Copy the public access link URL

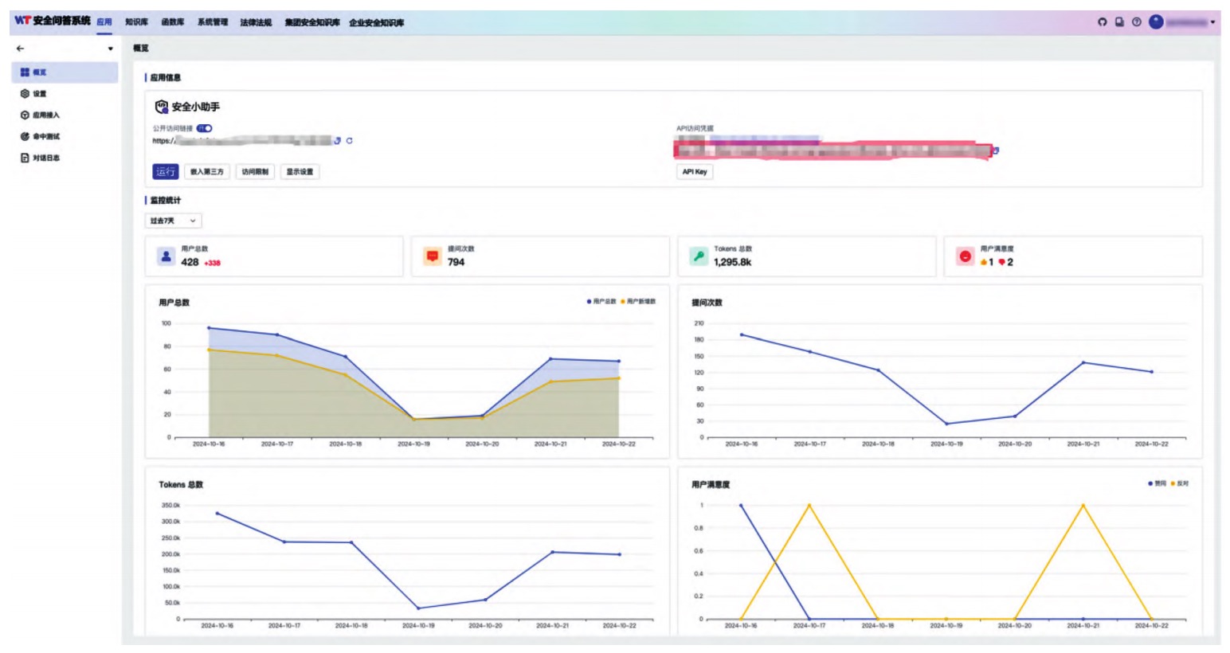point(338,141)
